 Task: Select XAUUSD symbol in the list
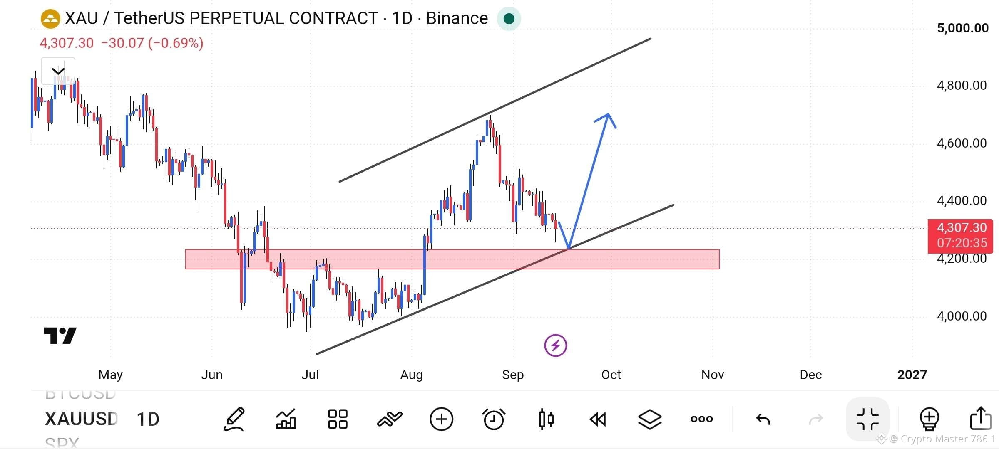pyautogui.click(x=81, y=419)
